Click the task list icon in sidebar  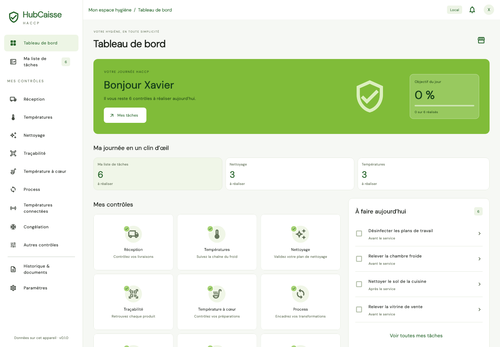13,62
